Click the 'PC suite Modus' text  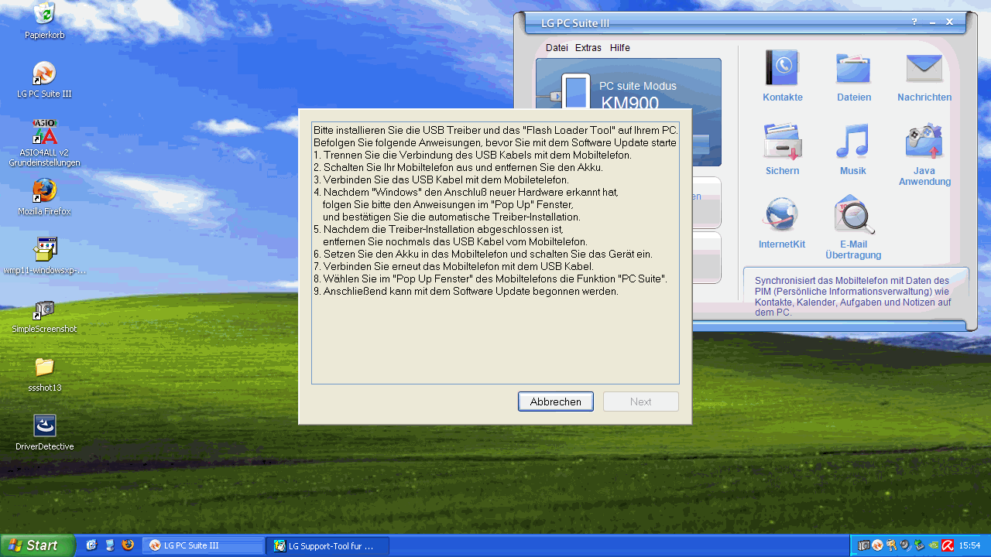pyautogui.click(x=638, y=86)
